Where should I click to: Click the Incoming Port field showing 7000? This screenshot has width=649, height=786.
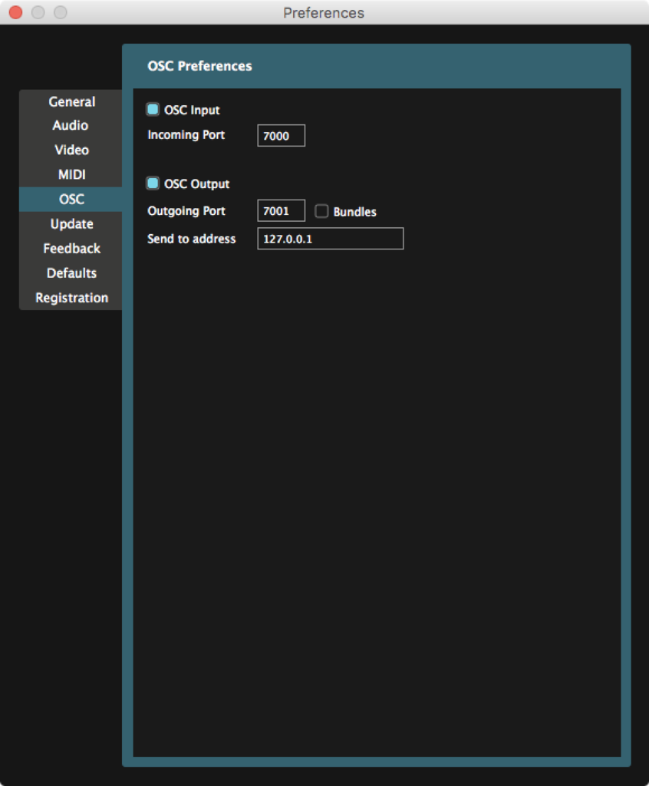(x=281, y=135)
